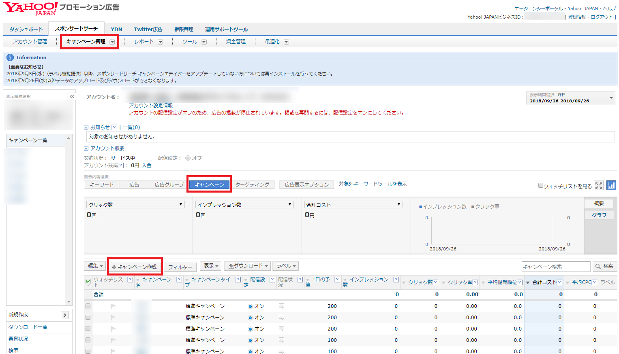Open comment bubble in first campaign row

pos(281,306)
